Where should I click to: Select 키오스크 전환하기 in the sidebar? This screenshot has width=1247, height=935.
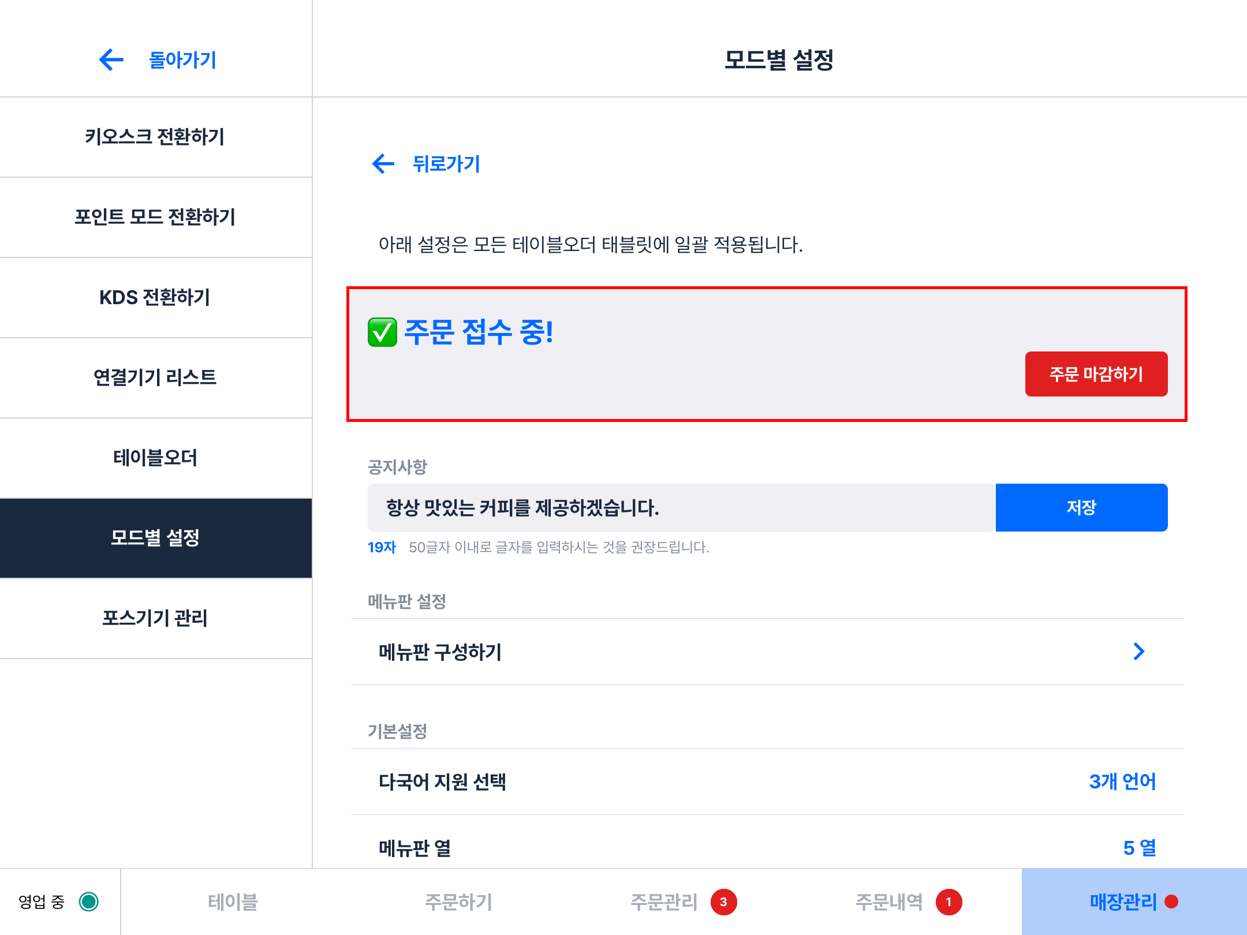[x=155, y=137]
